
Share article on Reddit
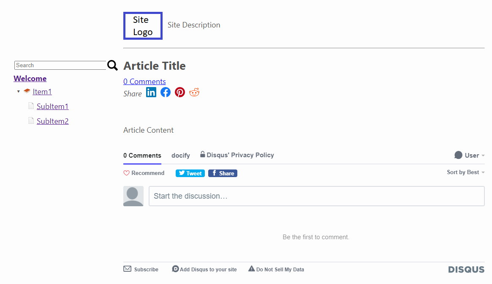coord(194,93)
